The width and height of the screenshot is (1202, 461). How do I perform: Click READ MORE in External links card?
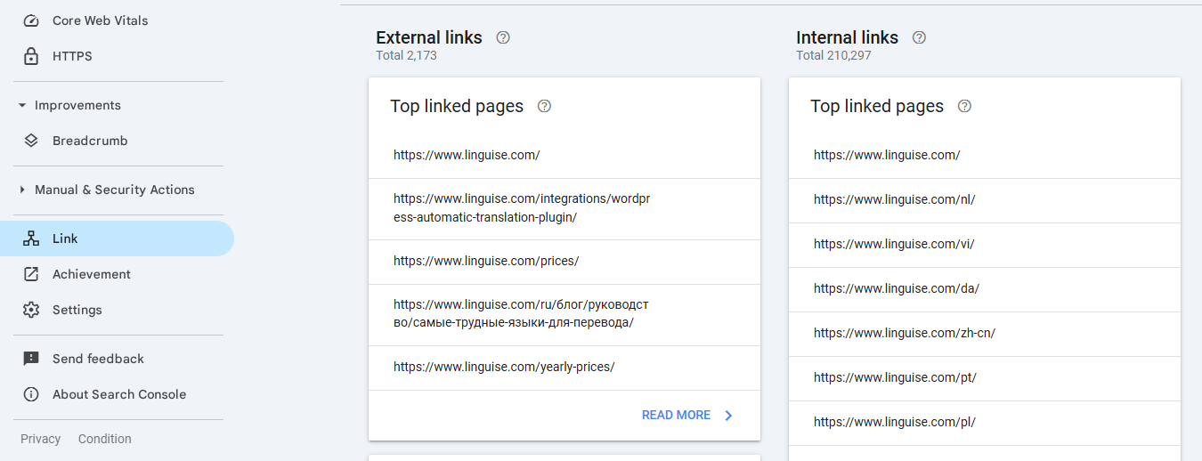[676, 416]
